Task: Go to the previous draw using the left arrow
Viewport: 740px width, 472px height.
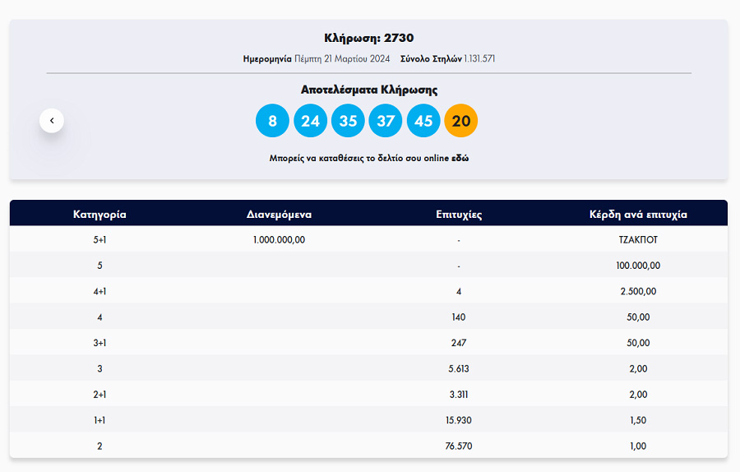Action: (52, 121)
